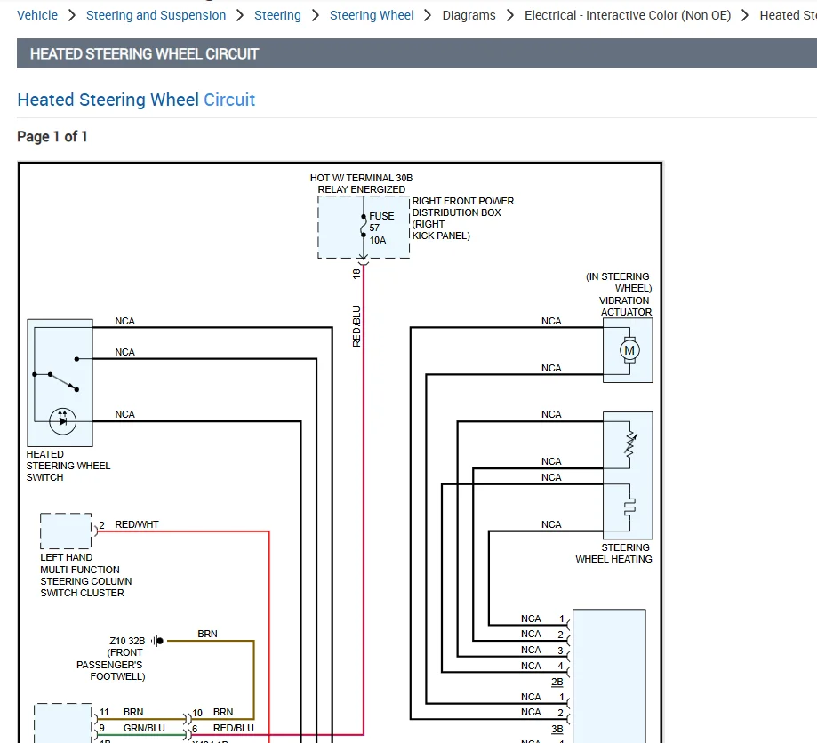Open the Steering Wheel breadcrumb link
Viewport: 817px width, 743px height.
372,15
